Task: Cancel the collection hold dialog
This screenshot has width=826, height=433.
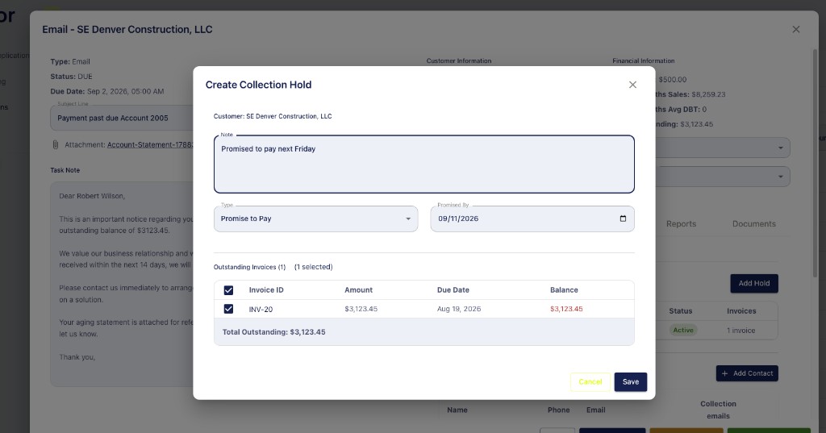Action: 590,382
